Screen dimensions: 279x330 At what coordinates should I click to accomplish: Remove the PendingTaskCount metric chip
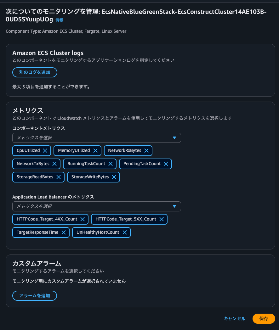click(166, 164)
